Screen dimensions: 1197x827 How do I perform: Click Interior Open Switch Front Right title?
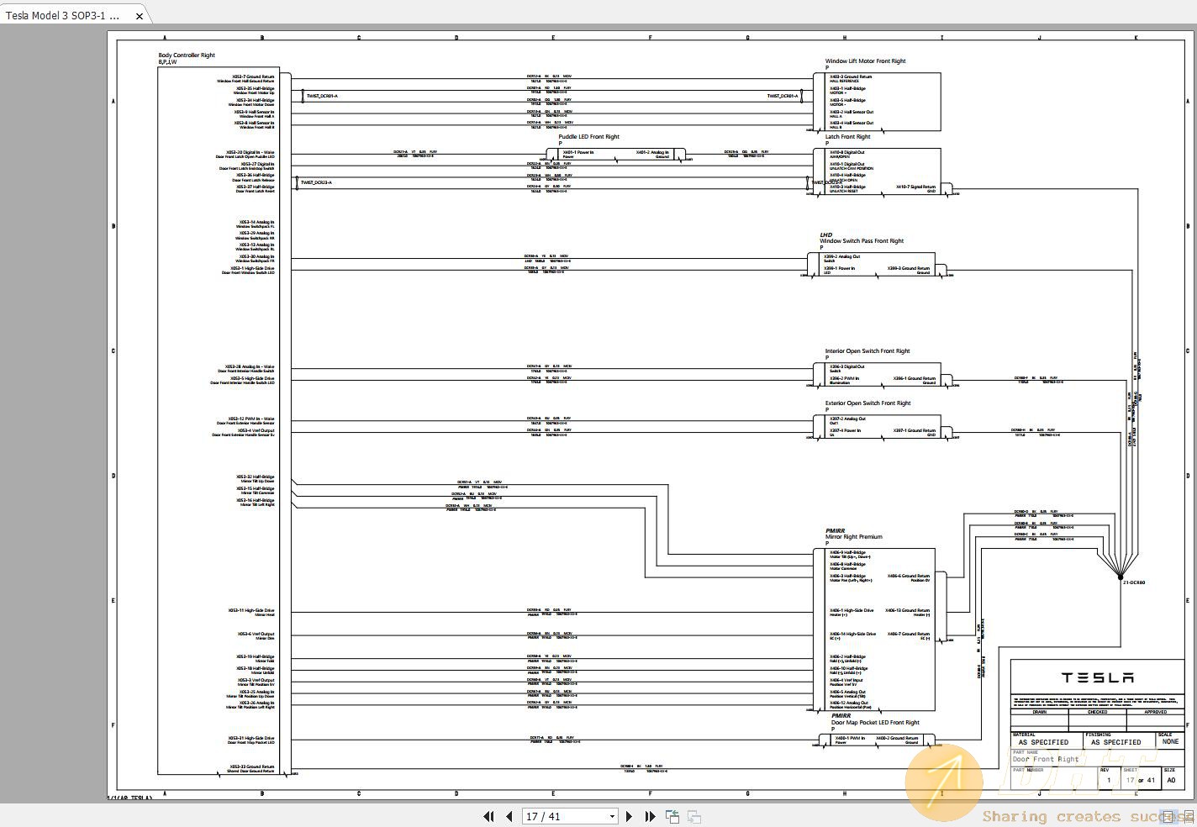867,351
